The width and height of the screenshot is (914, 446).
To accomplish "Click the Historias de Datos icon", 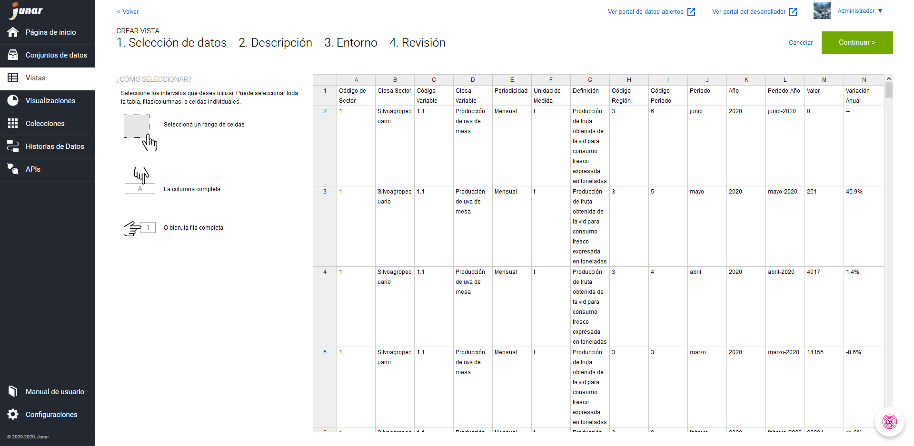I will click(13, 146).
